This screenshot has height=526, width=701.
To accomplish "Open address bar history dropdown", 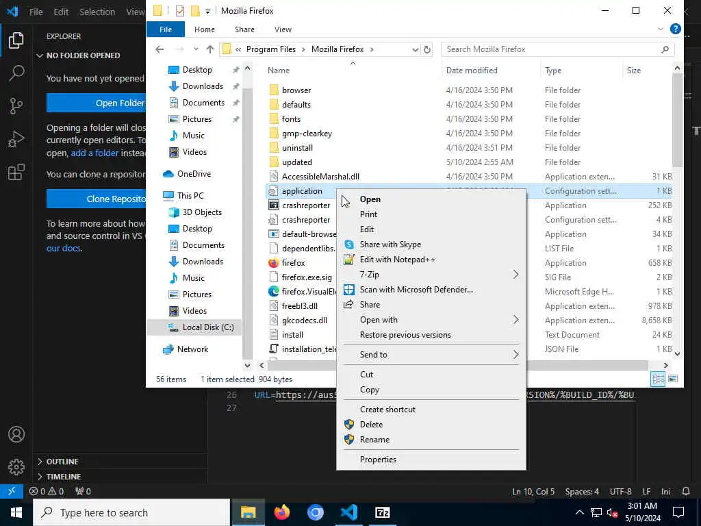I will tap(415, 49).
